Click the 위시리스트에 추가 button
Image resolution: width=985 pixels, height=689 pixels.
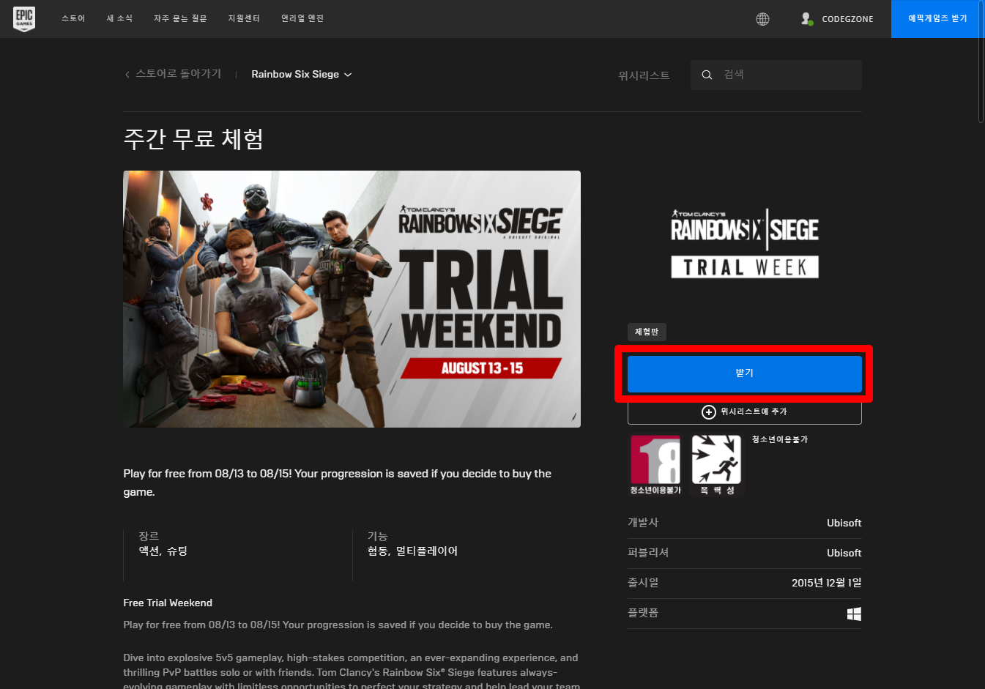coord(744,412)
